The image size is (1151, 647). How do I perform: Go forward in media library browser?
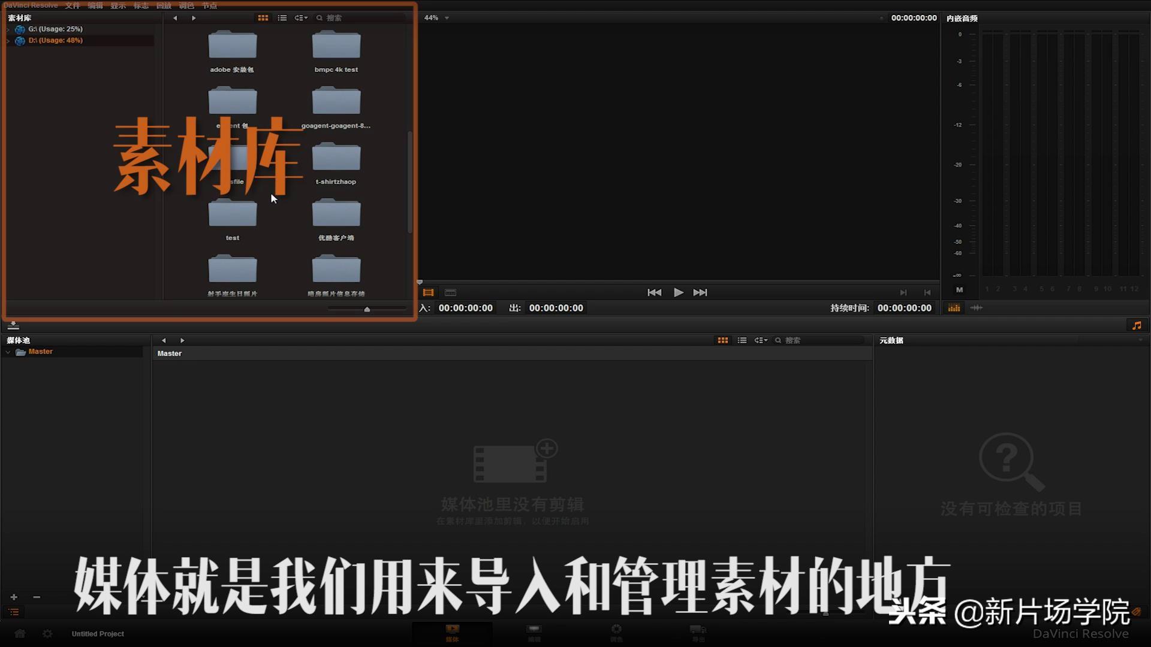tap(194, 18)
